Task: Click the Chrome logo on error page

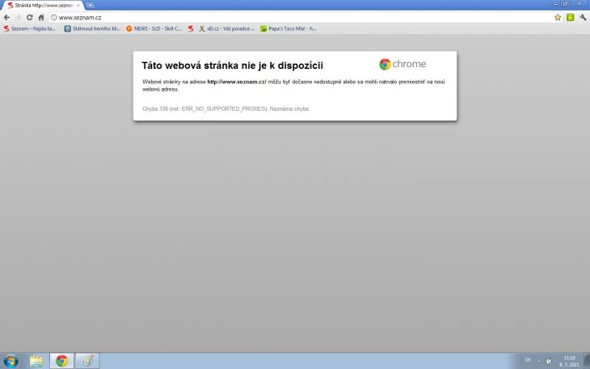Action: pos(402,64)
